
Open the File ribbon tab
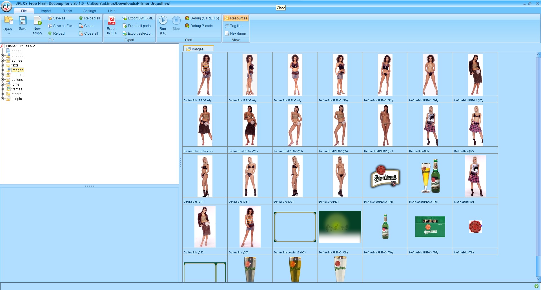pyautogui.click(x=24, y=11)
